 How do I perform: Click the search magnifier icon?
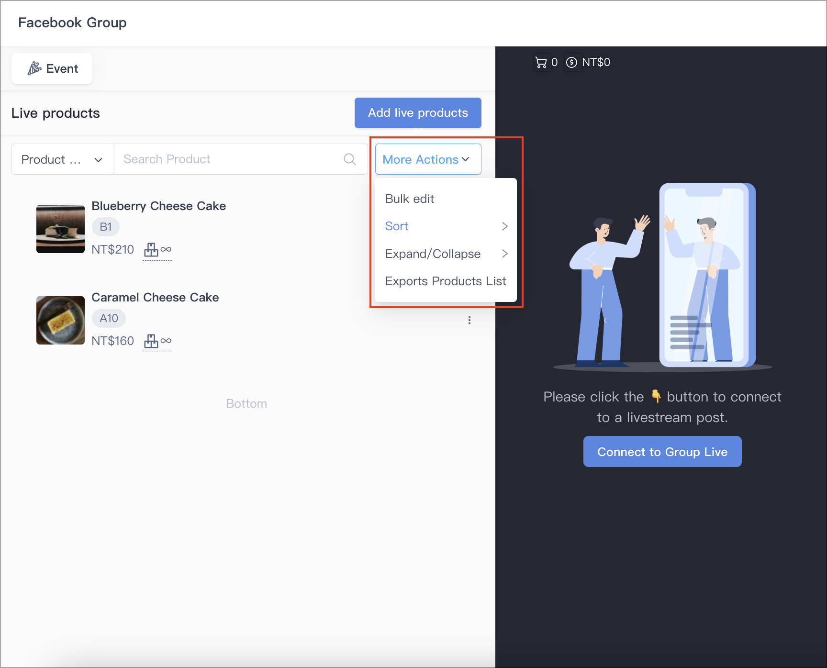tap(350, 159)
